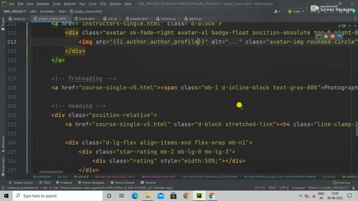Collapse fold marker at line 214

coord(31,51)
